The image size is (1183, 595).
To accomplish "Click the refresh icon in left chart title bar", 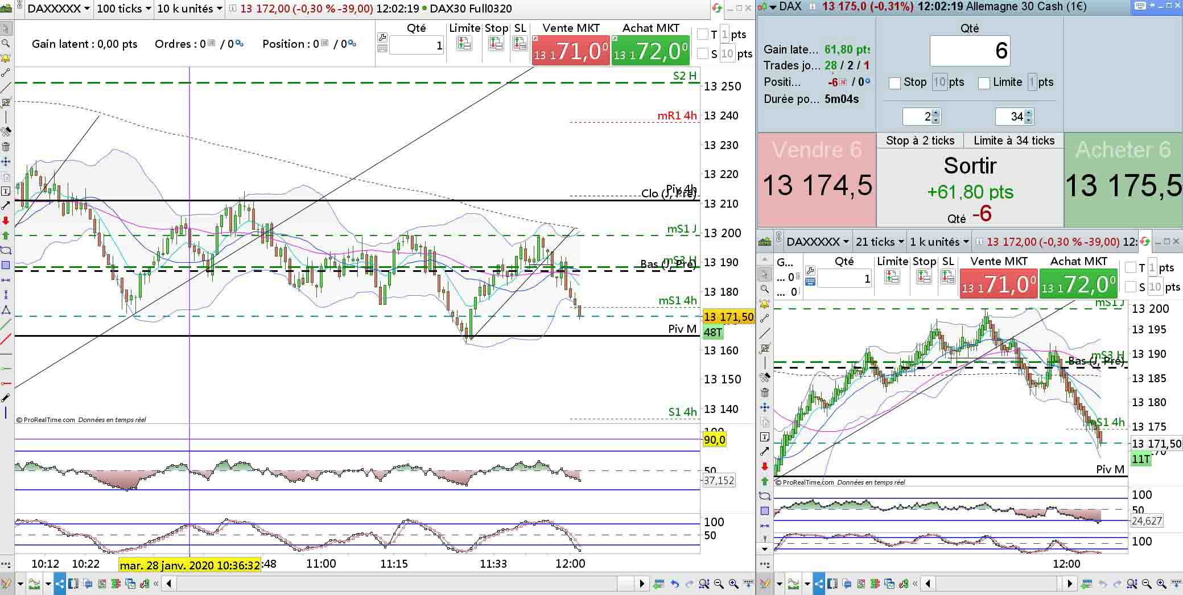I will click(x=718, y=9).
